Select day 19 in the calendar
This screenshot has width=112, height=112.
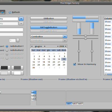coord(49,62)
